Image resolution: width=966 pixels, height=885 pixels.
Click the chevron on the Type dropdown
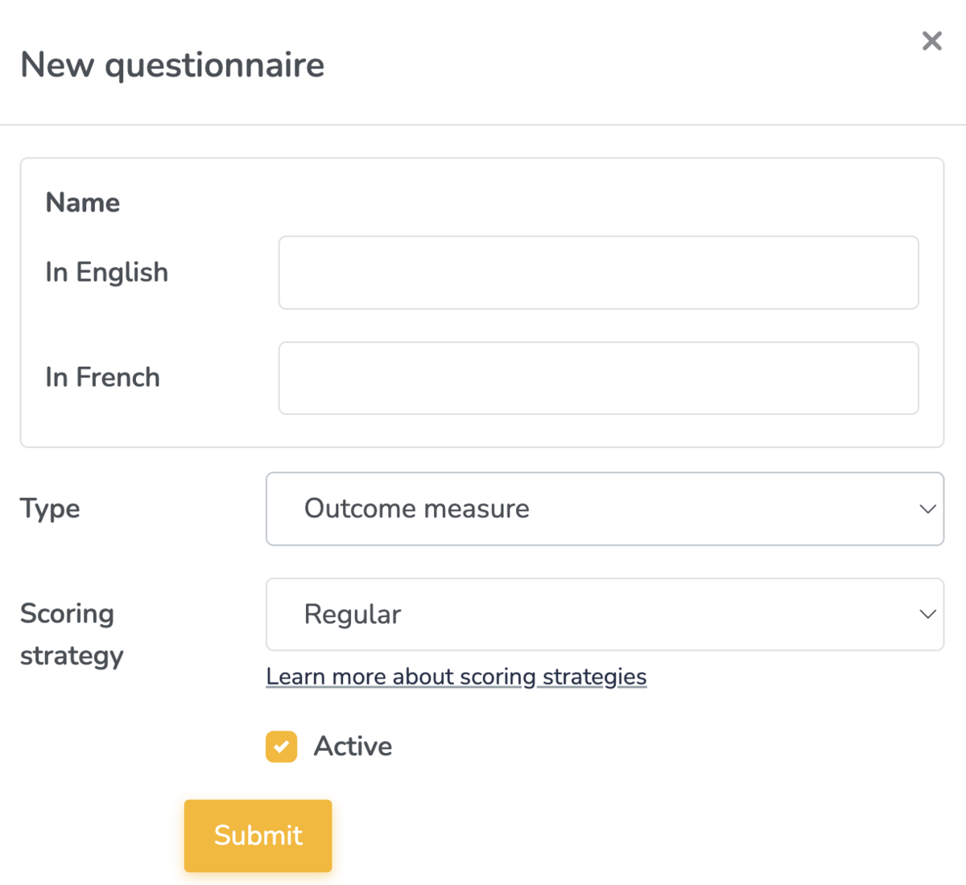click(x=927, y=508)
